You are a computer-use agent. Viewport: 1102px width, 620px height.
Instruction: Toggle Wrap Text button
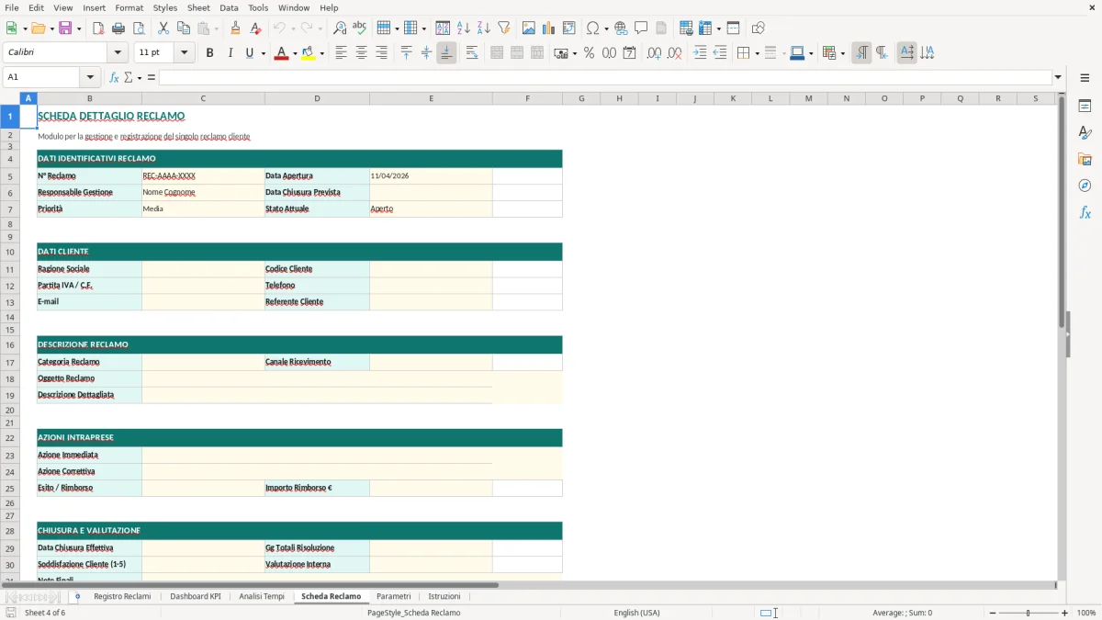coord(472,53)
